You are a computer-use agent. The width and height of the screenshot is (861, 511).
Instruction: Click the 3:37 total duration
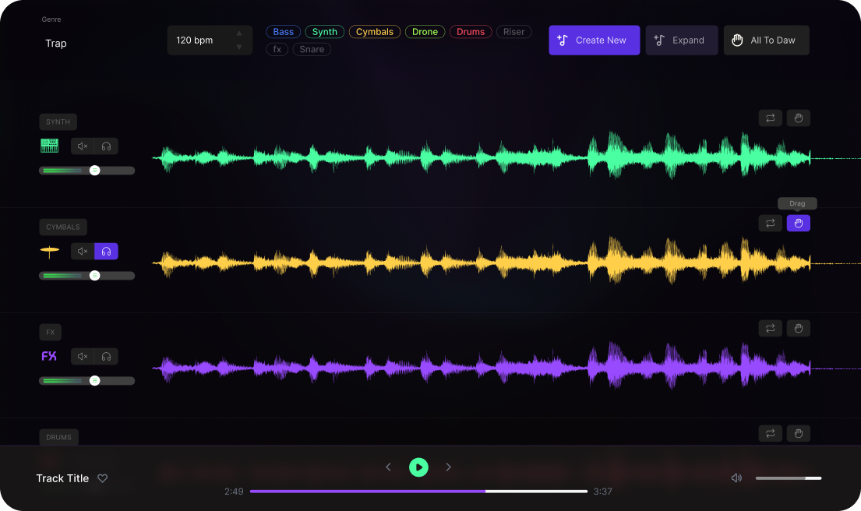pyautogui.click(x=602, y=492)
